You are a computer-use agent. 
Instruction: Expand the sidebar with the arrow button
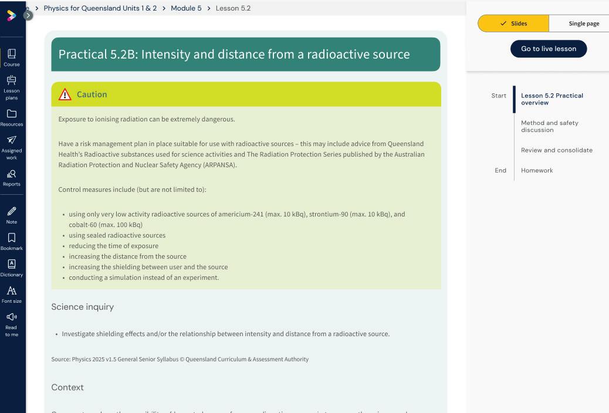(28, 15)
